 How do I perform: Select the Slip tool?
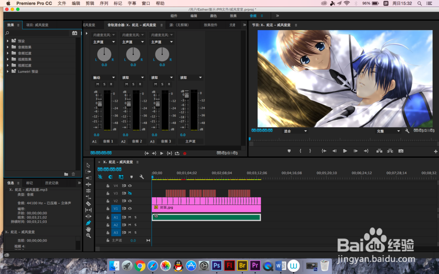tap(89, 210)
